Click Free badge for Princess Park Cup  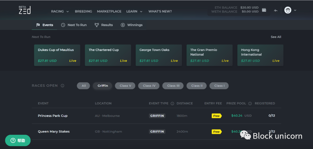pos(216,116)
